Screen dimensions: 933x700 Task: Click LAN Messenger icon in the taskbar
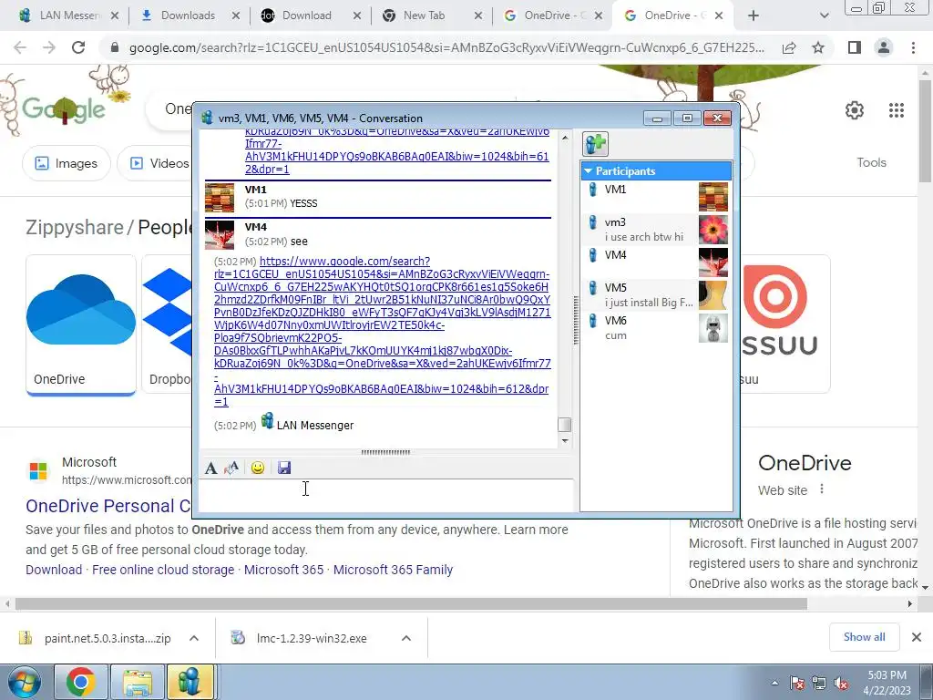tap(190, 682)
